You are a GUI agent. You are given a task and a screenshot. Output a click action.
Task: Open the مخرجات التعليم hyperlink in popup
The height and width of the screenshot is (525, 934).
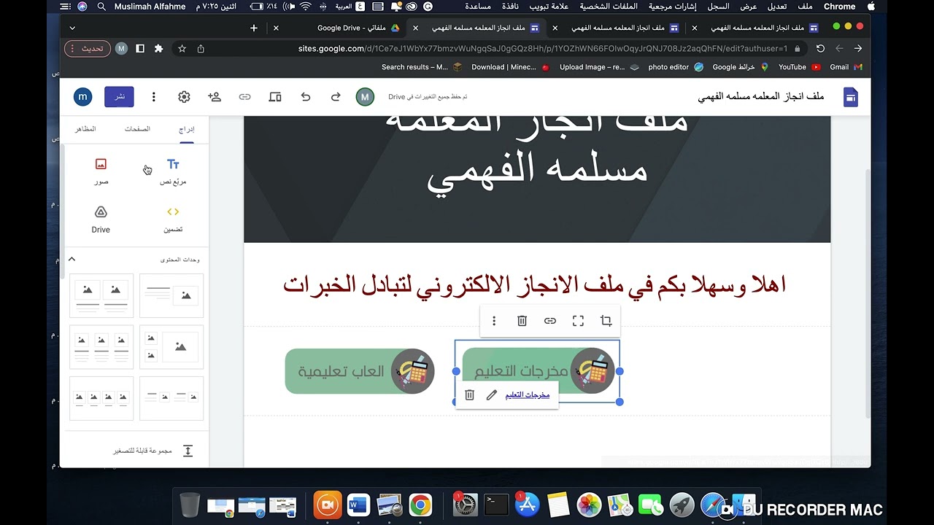[527, 394]
